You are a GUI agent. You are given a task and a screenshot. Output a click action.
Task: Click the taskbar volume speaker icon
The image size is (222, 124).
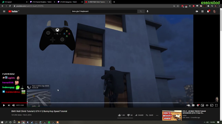(207, 122)
